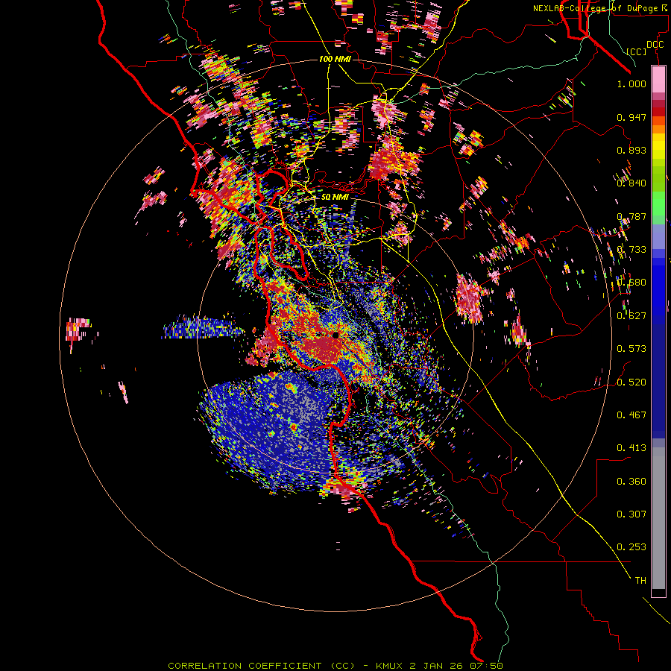Click the "TH" threshold label on legend

pos(640,581)
